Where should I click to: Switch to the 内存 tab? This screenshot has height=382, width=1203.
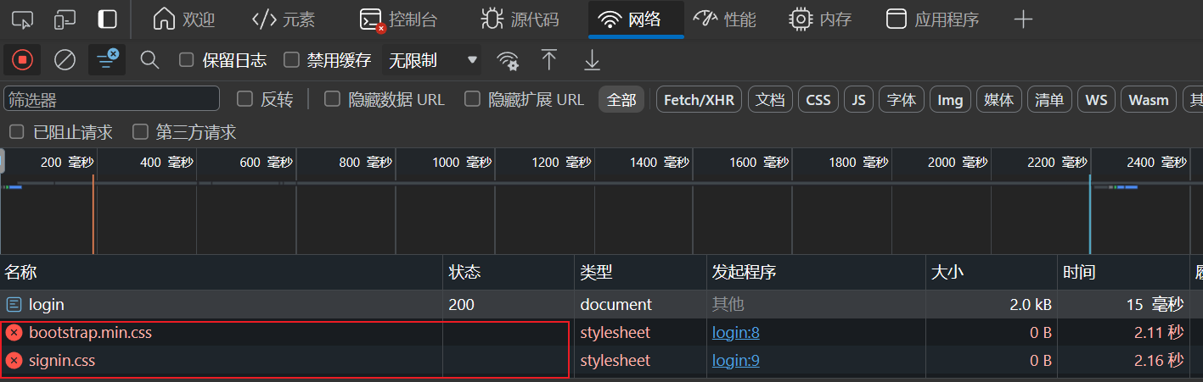click(820, 19)
